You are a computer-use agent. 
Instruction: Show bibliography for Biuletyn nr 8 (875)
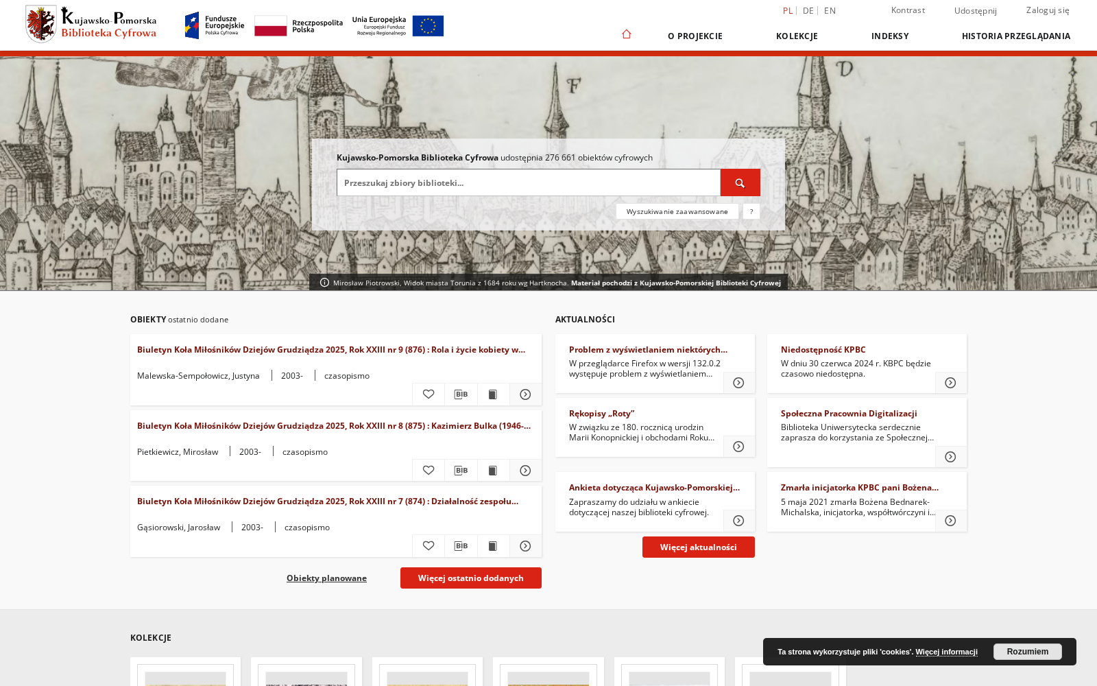(x=461, y=471)
